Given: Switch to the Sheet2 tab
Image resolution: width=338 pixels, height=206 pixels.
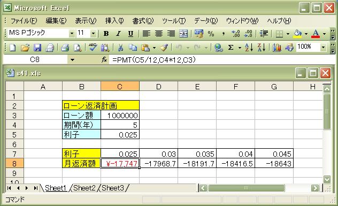Looking at the screenshot, I should [84, 188].
